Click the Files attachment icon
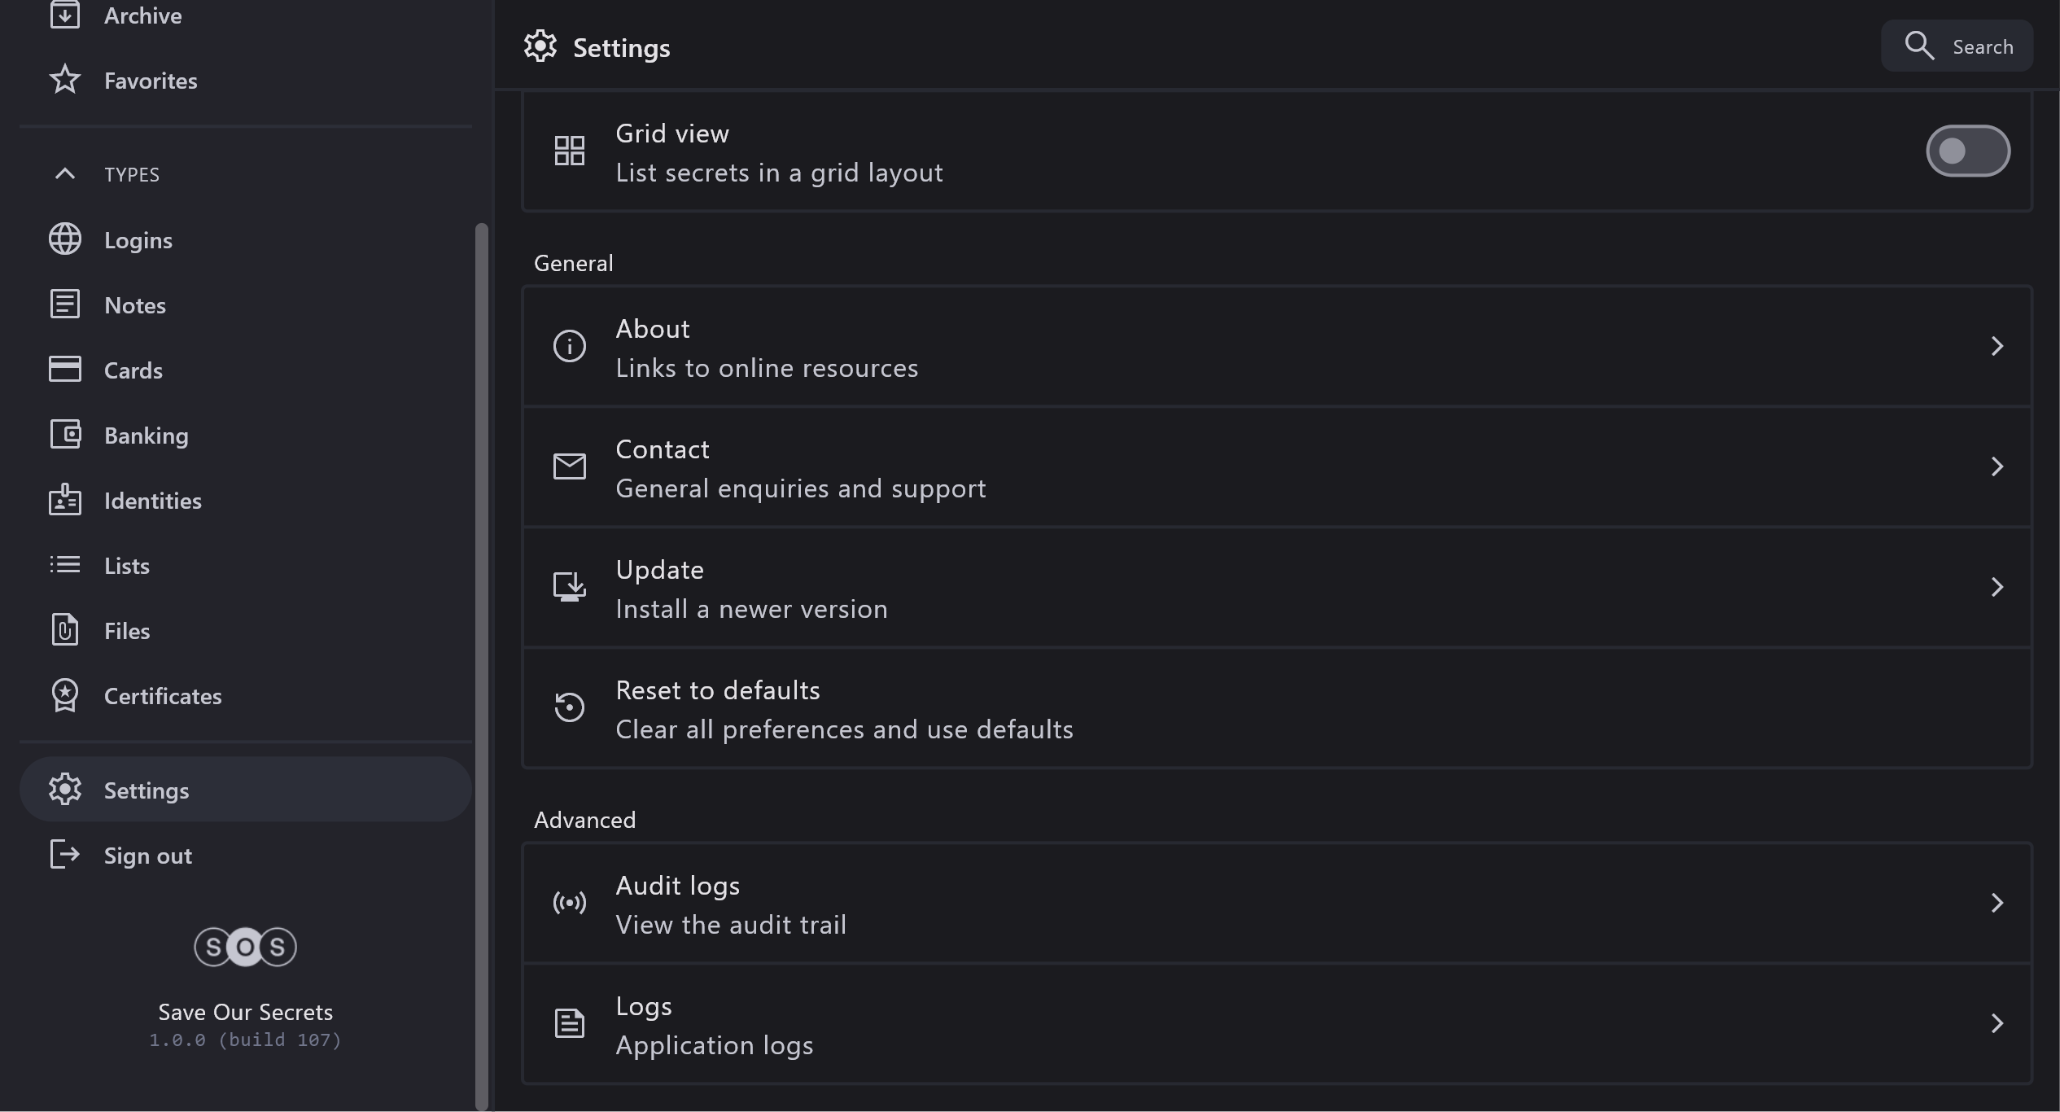2060x1112 pixels. coord(65,630)
